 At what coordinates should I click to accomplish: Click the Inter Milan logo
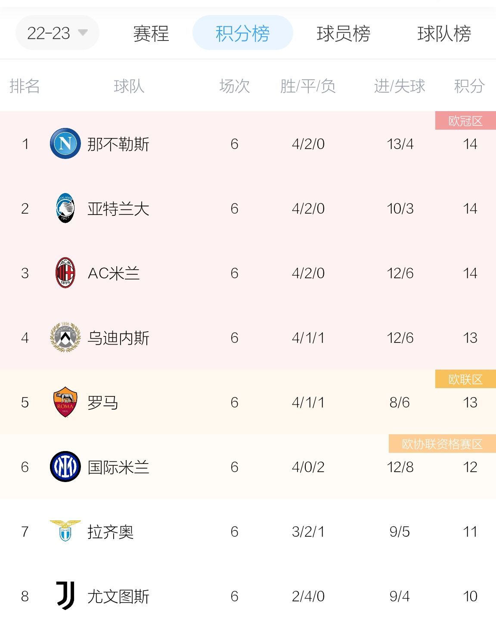65,467
